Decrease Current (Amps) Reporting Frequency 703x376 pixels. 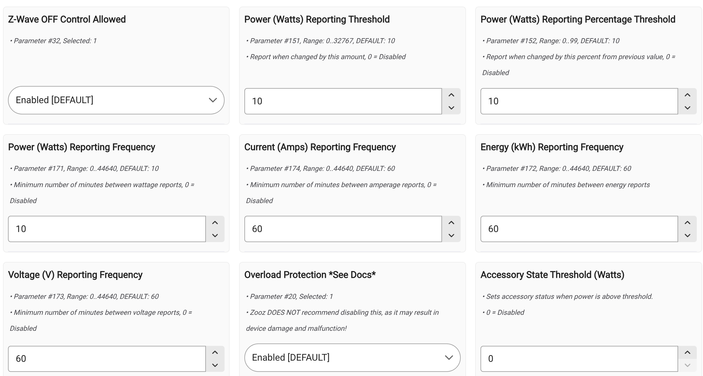pos(451,235)
